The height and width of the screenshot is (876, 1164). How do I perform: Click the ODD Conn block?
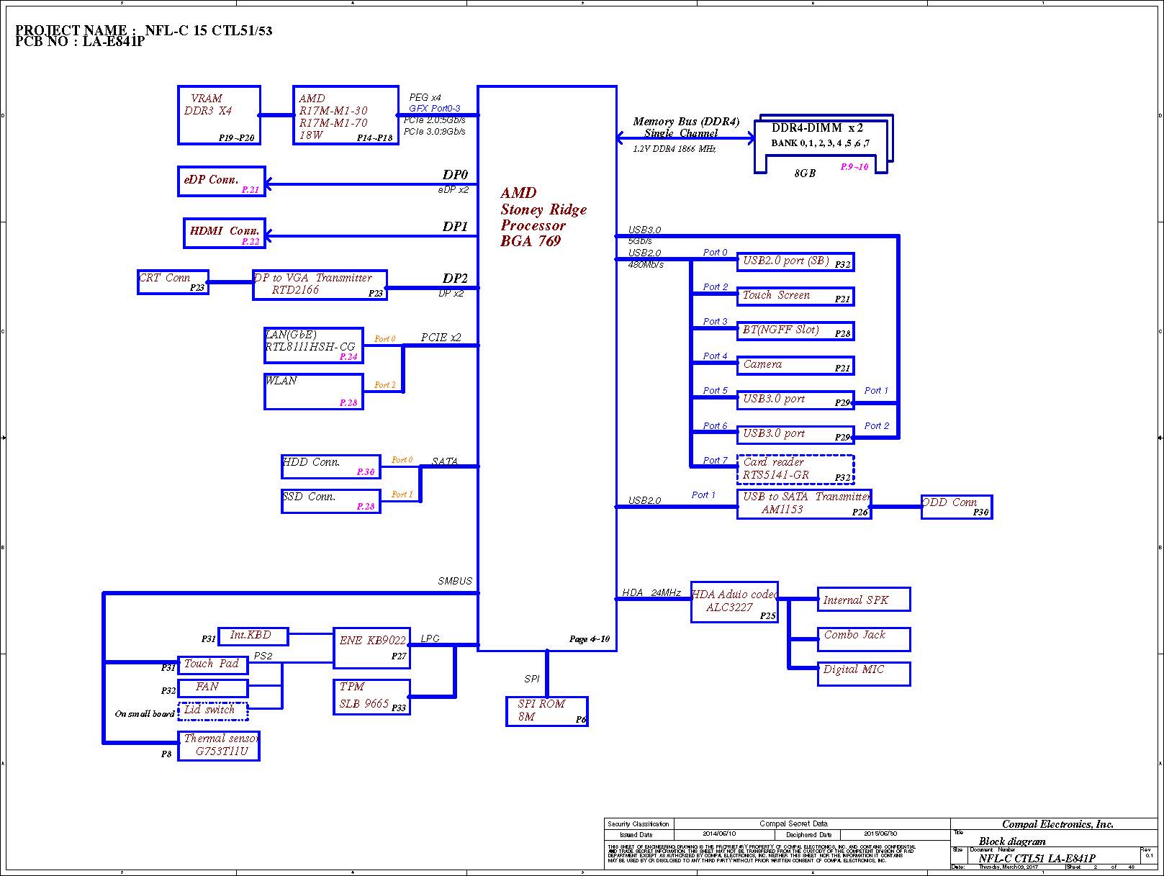click(x=957, y=507)
